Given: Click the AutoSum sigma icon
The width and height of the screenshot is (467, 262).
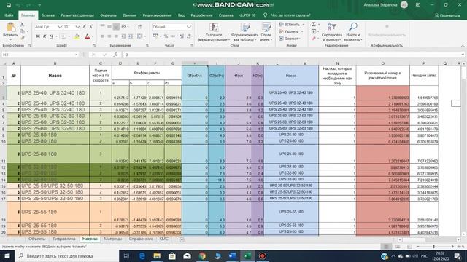Looking at the screenshot, I should click(314, 24).
